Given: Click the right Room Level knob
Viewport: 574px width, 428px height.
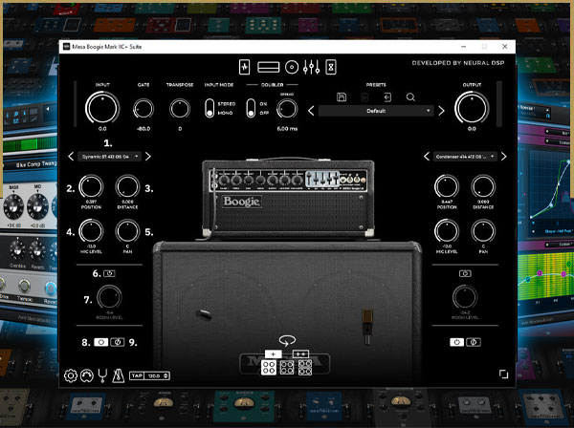Looking at the screenshot, I should pos(465,297).
